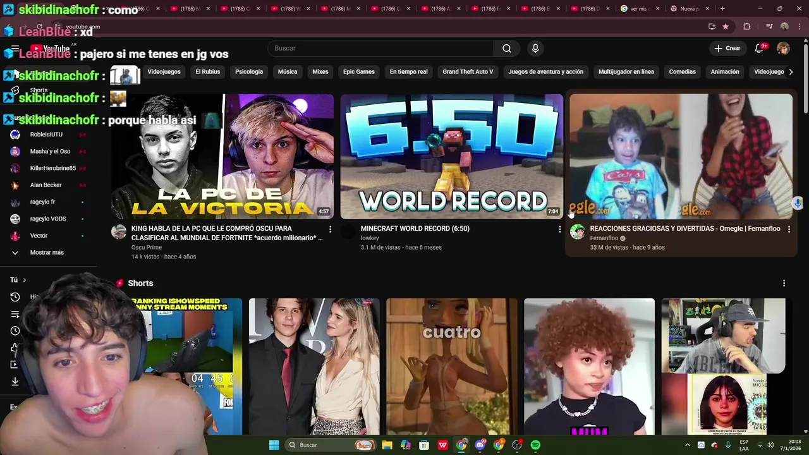The image size is (809, 455).
Task: Click the YouTube search magnifier button
Action: tap(506, 49)
